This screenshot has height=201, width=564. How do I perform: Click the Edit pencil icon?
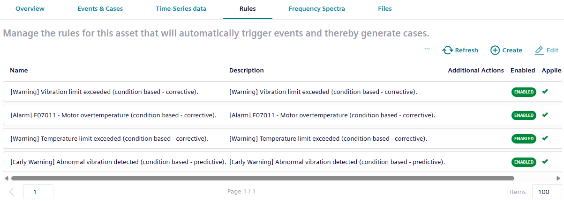click(539, 50)
